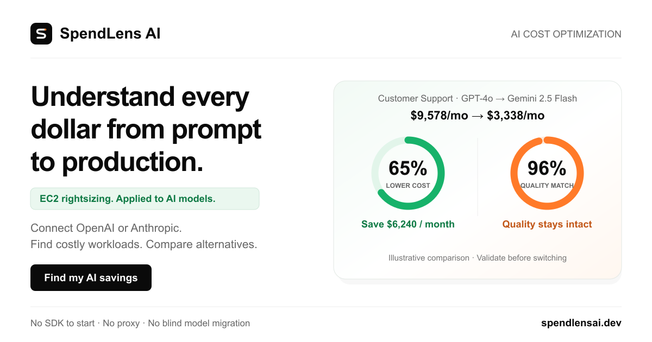The width and height of the screenshot is (652, 342).
Task: Click the SpendLens S logo icon
Action: pos(41,34)
